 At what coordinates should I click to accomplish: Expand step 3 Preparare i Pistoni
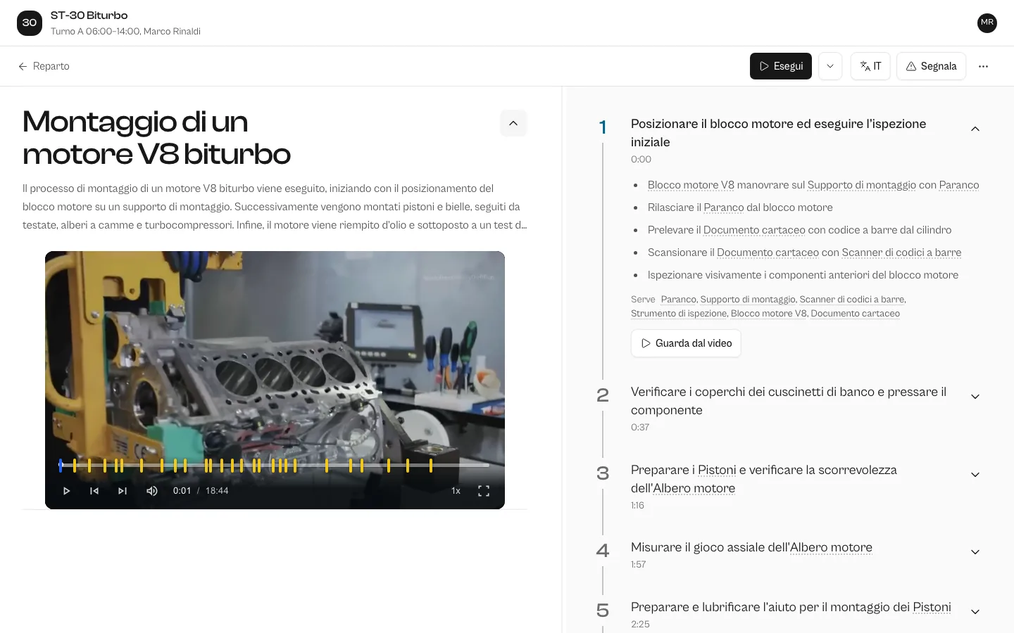click(975, 475)
